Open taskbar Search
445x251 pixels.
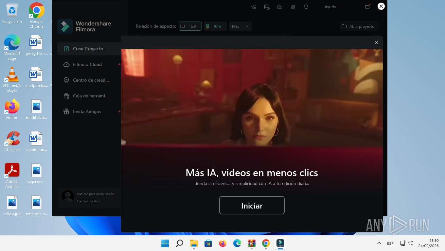tap(180, 243)
